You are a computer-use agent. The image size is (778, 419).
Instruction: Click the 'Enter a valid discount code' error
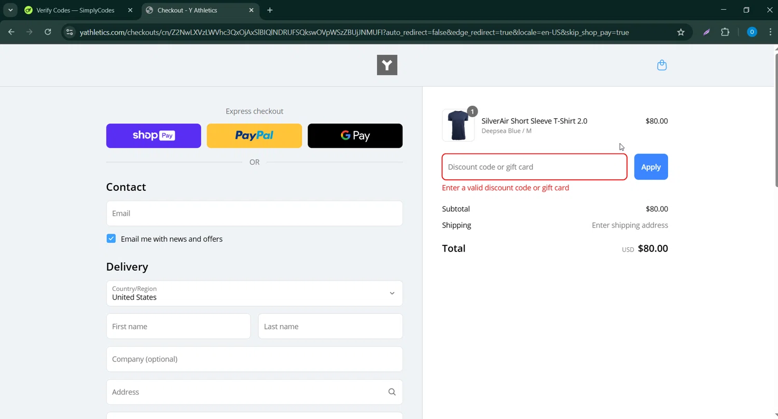(506, 188)
